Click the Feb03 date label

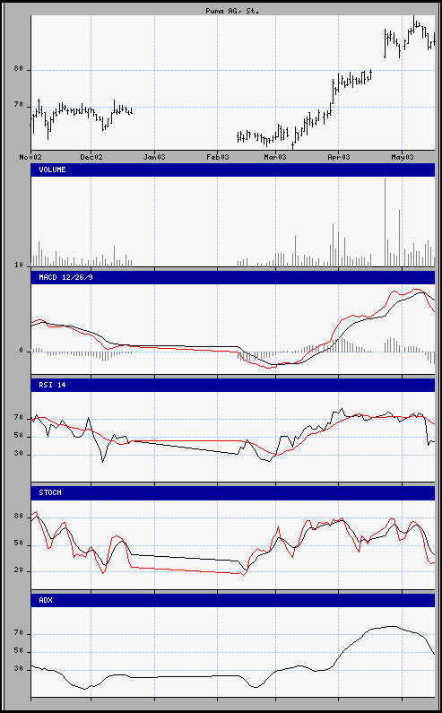217,157
